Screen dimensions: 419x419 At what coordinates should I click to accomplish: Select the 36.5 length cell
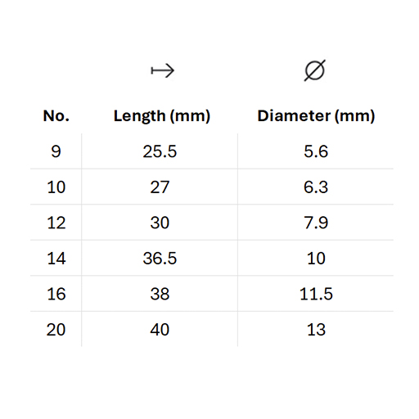pyautogui.click(x=160, y=259)
